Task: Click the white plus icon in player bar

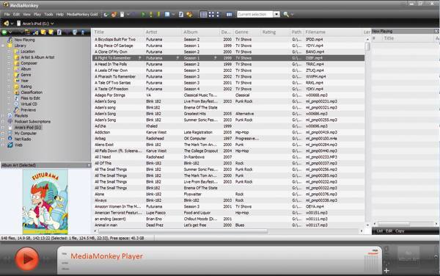Action: pyautogui.click(x=386, y=270)
